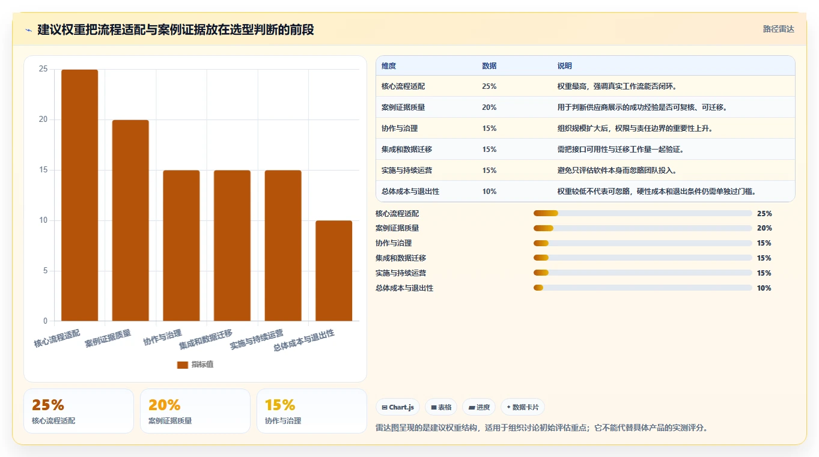
Task: Click the 协作与治理 bar in the chart
Action: (x=181, y=246)
